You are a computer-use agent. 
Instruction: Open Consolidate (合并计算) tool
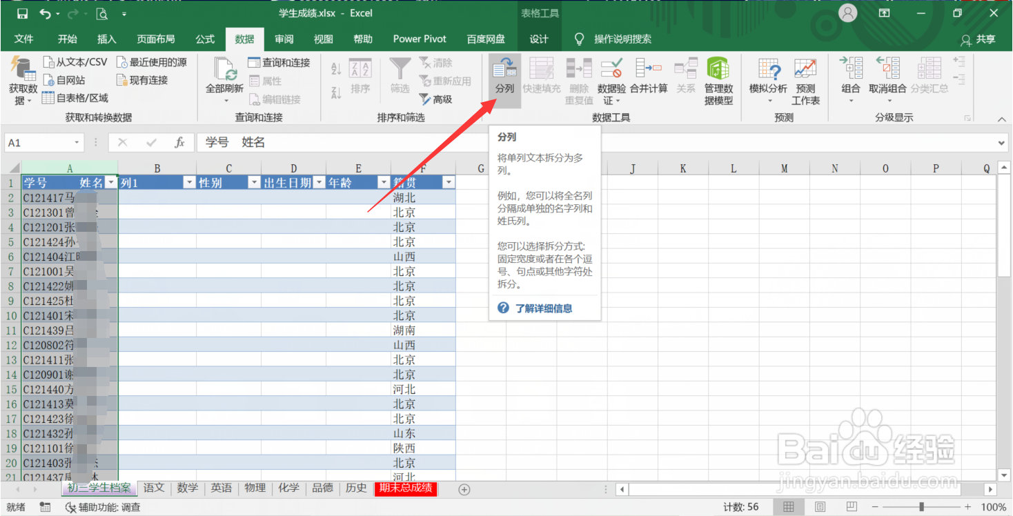point(649,76)
